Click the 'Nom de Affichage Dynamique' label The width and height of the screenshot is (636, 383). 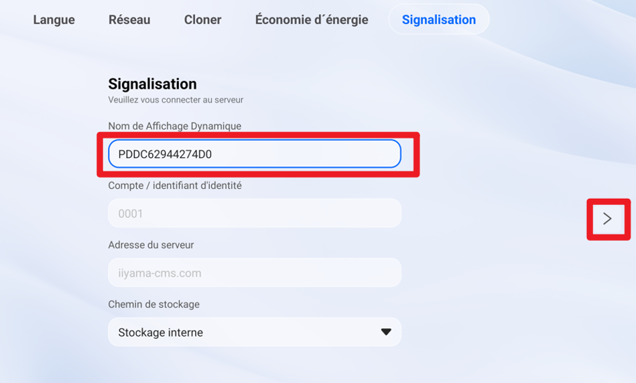click(174, 126)
